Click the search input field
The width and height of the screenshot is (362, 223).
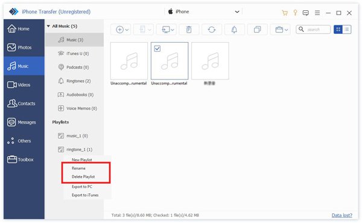[313, 30]
